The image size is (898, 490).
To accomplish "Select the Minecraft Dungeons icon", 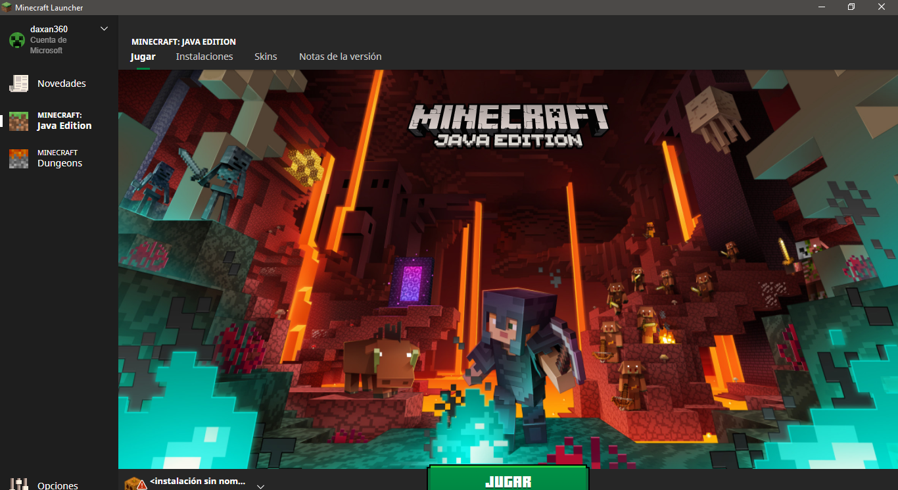I will (18, 159).
